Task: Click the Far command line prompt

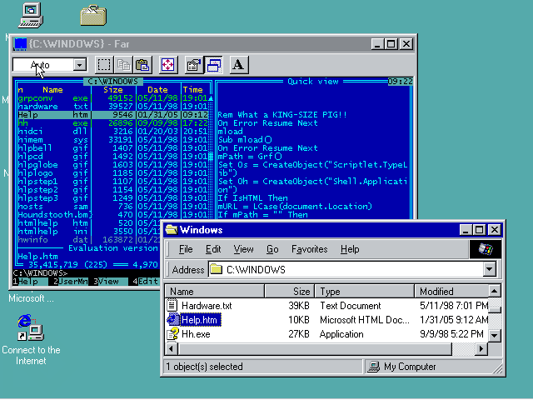Action: [x=40, y=273]
